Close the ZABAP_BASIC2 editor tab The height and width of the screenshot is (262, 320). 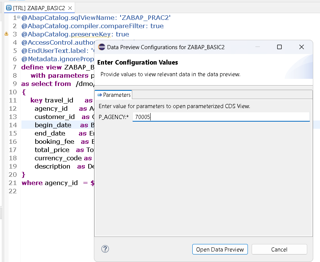(70, 8)
